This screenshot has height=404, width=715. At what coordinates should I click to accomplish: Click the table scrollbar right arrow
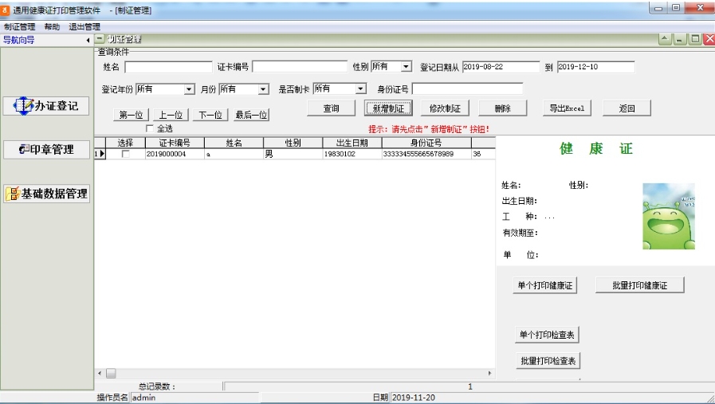pyautogui.click(x=490, y=373)
